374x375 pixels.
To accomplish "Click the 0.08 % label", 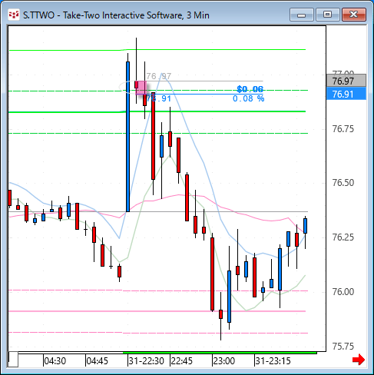I will pos(248,98).
